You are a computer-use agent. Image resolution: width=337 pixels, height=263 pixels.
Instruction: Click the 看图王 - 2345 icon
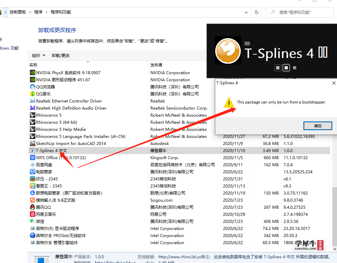(x=32, y=186)
